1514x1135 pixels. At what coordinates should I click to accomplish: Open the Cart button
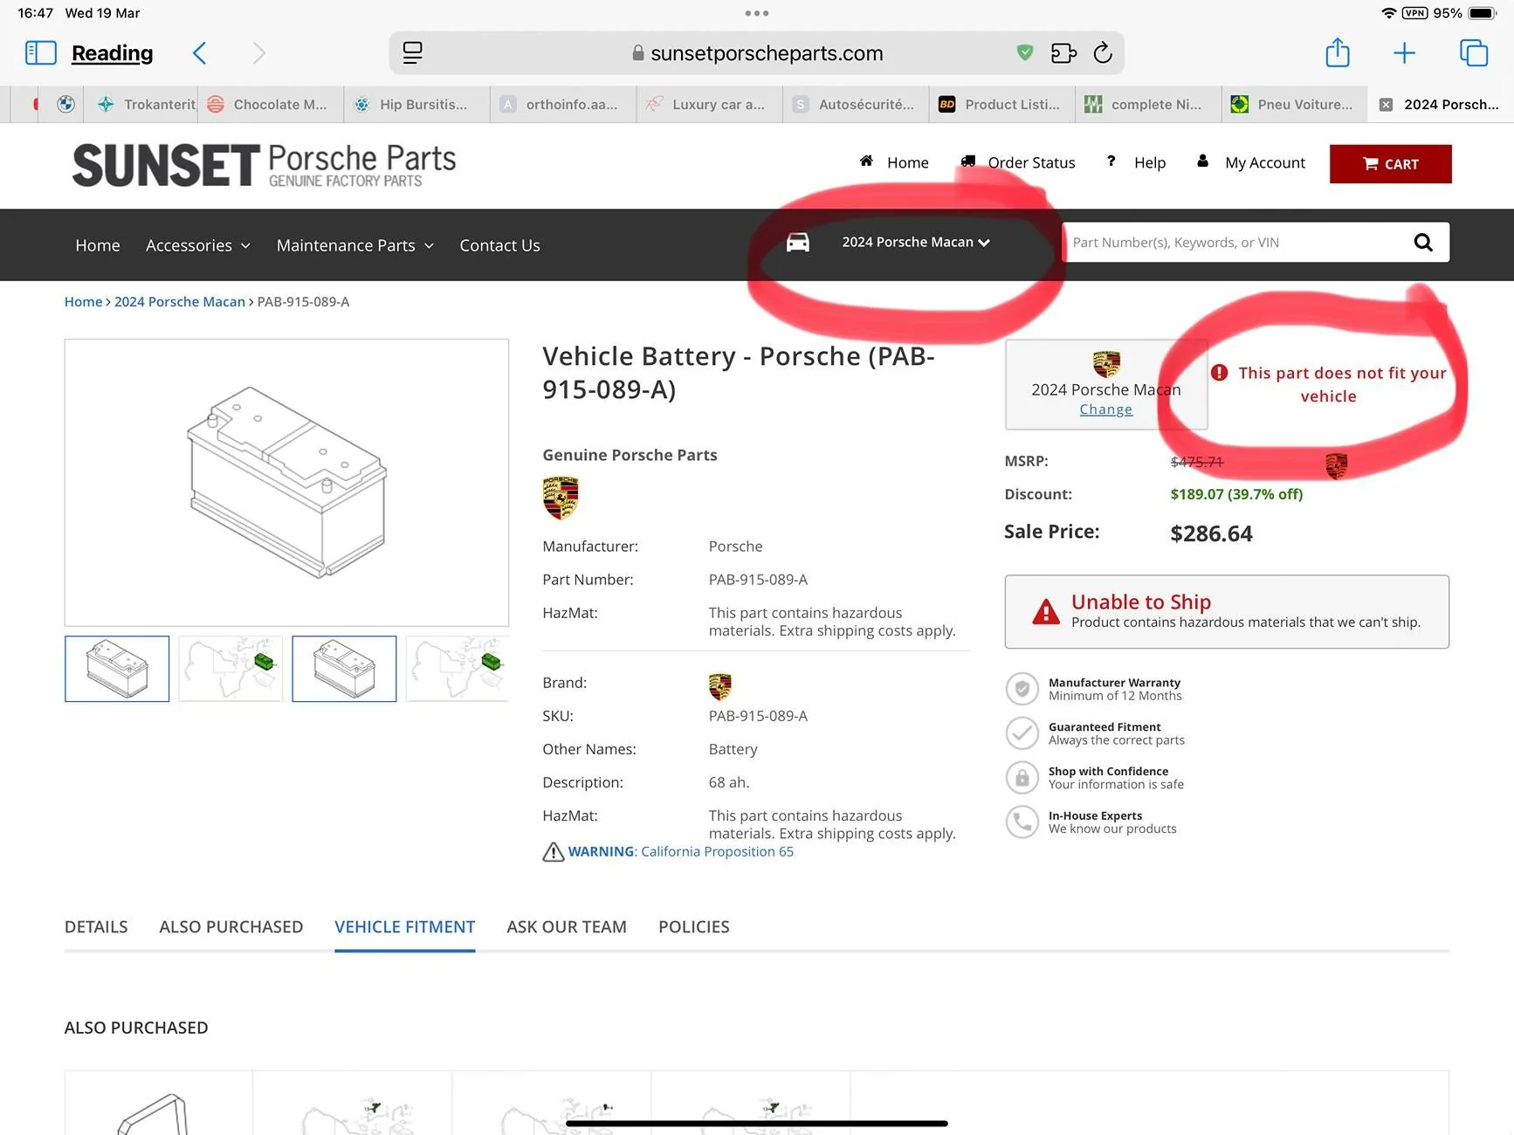coord(1390,164)
